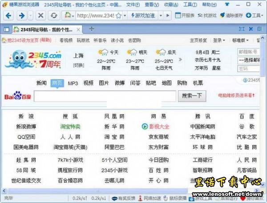Click the Baidu 百度 logo
The image size is (267, 203).
tap(18, 96)
